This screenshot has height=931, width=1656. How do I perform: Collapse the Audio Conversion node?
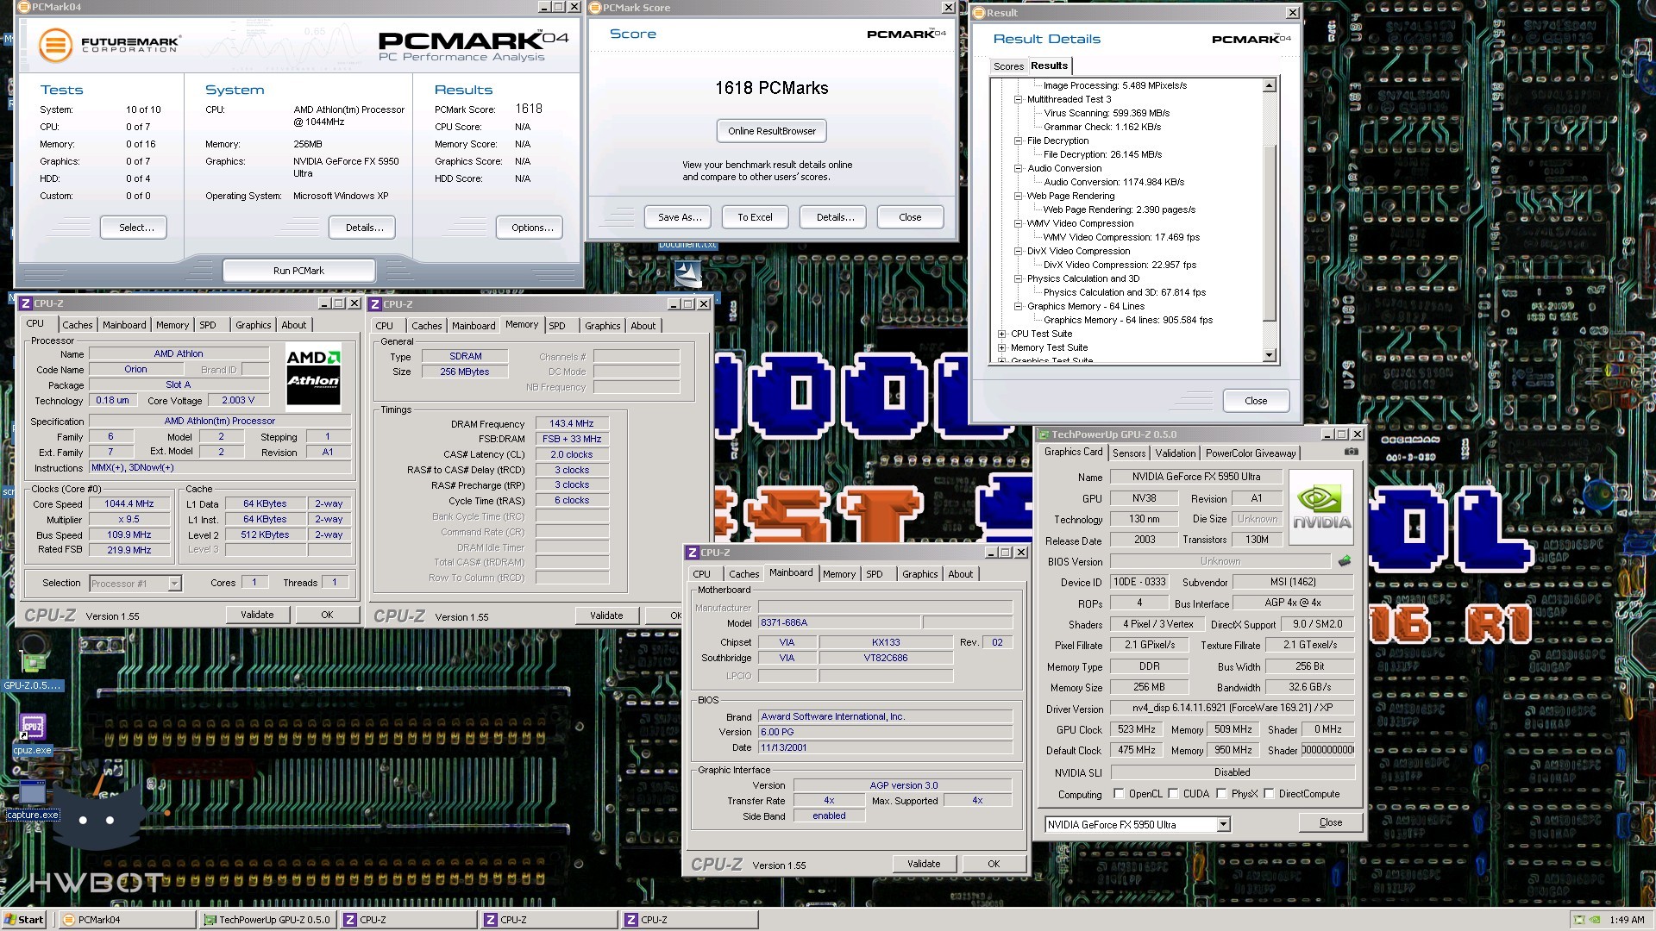click(1019, 168)
